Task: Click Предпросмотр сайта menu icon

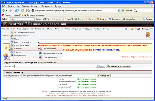Action: 12,42
